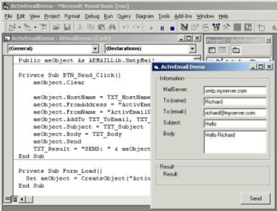This screenshot has height=211, width=277.
Task: Maximize the ActivEmail Demo window
Action: pyautogui.click(x=261, y=67)
